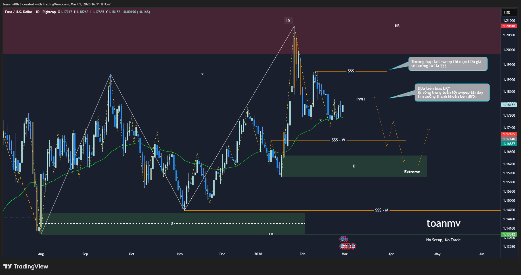This screenshot has width=521, height=275.
Task: Click 1.19000 on the price scale
Action: pyautogui.click(x=509, y=80)
